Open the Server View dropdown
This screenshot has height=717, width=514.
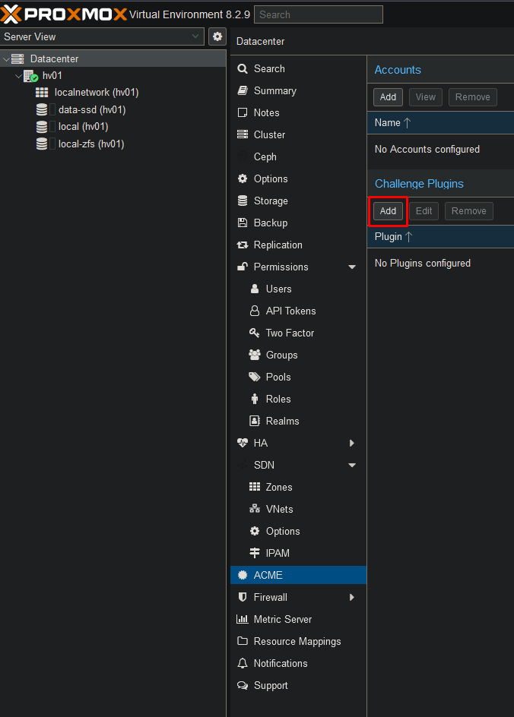pyautogui.click(x=102, y=36)
